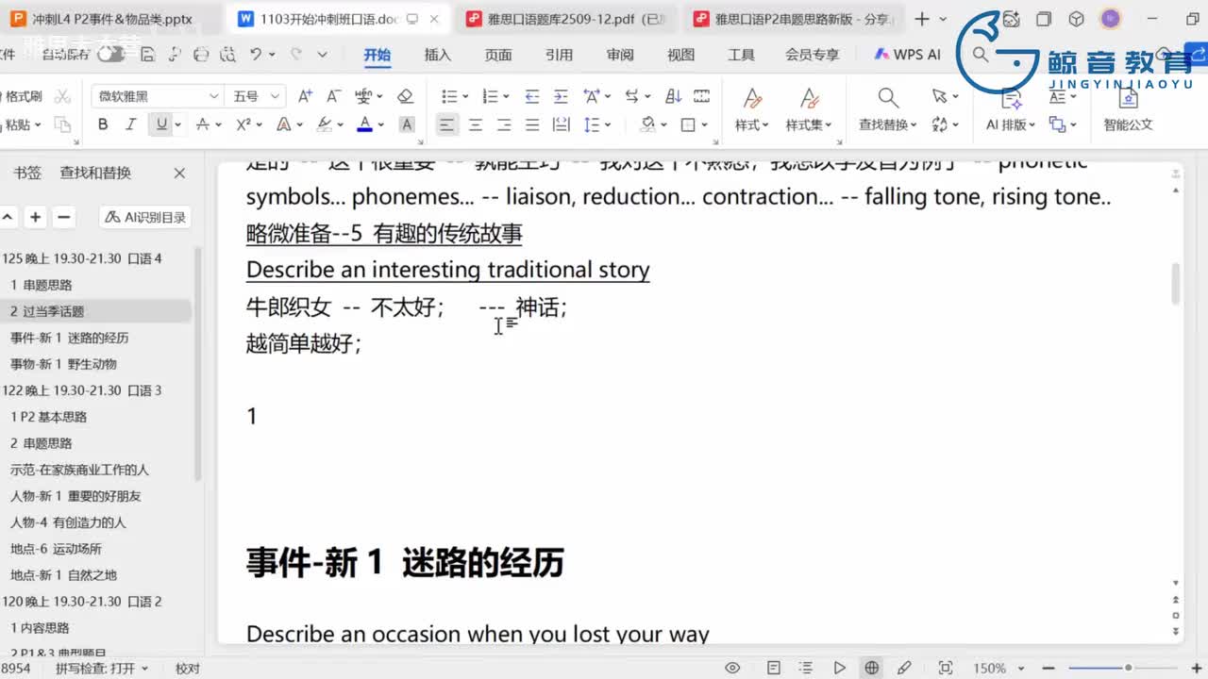This screenshot has height=679, width=1208.
Task: Open numbered list style dropdown
Action: point(505,96)
